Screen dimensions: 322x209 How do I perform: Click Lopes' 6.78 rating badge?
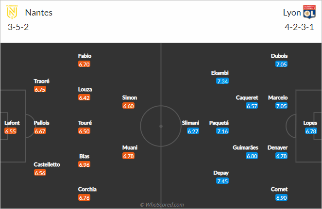pyautogui.click(x=311, y=131)
